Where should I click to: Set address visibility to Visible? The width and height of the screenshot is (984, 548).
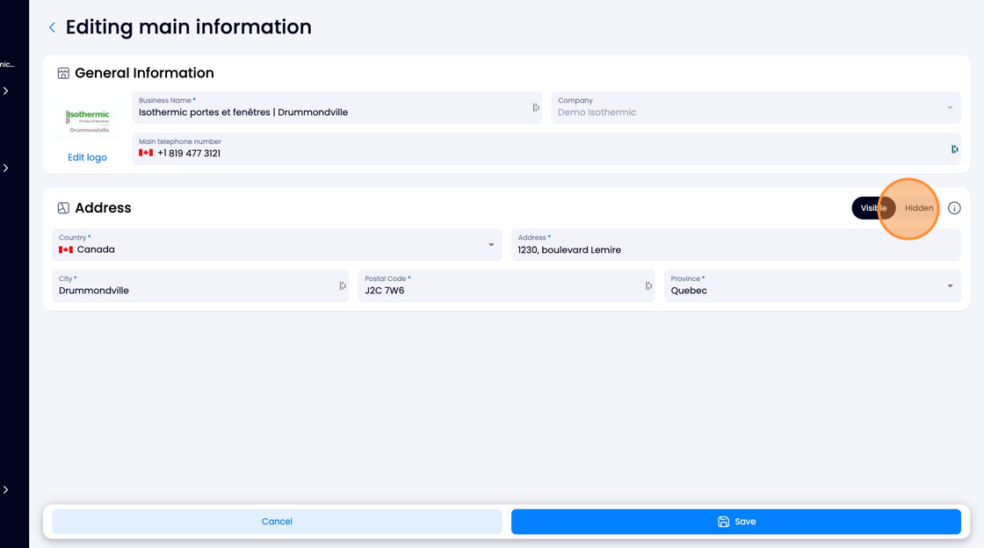tap(873, 208)
